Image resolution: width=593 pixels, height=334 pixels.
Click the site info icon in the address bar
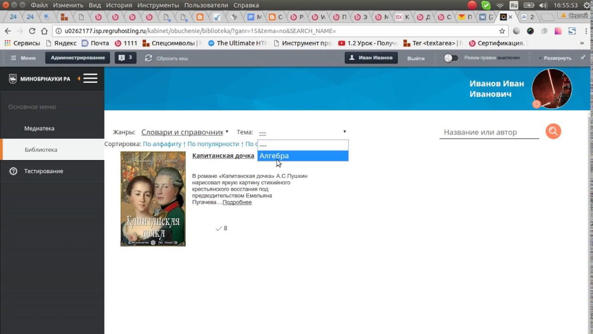58,31
